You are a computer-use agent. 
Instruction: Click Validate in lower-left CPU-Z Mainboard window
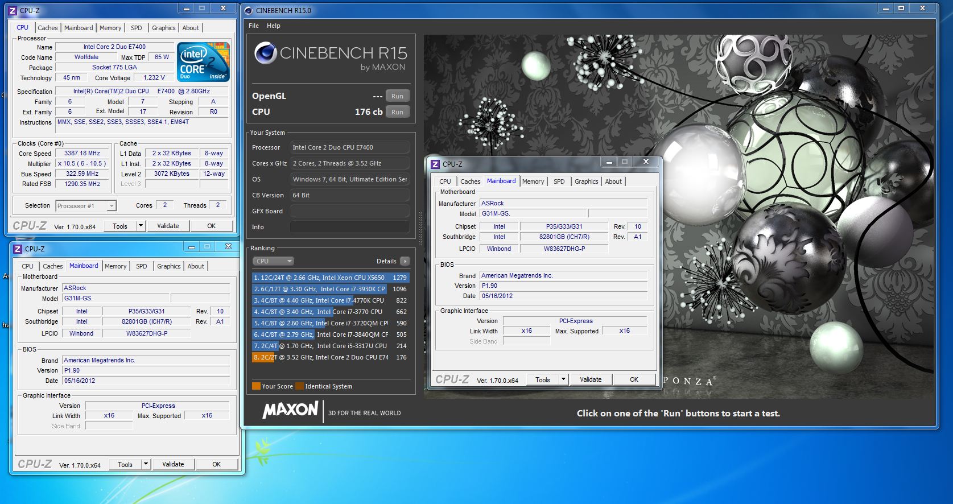(x=173, y=464)
